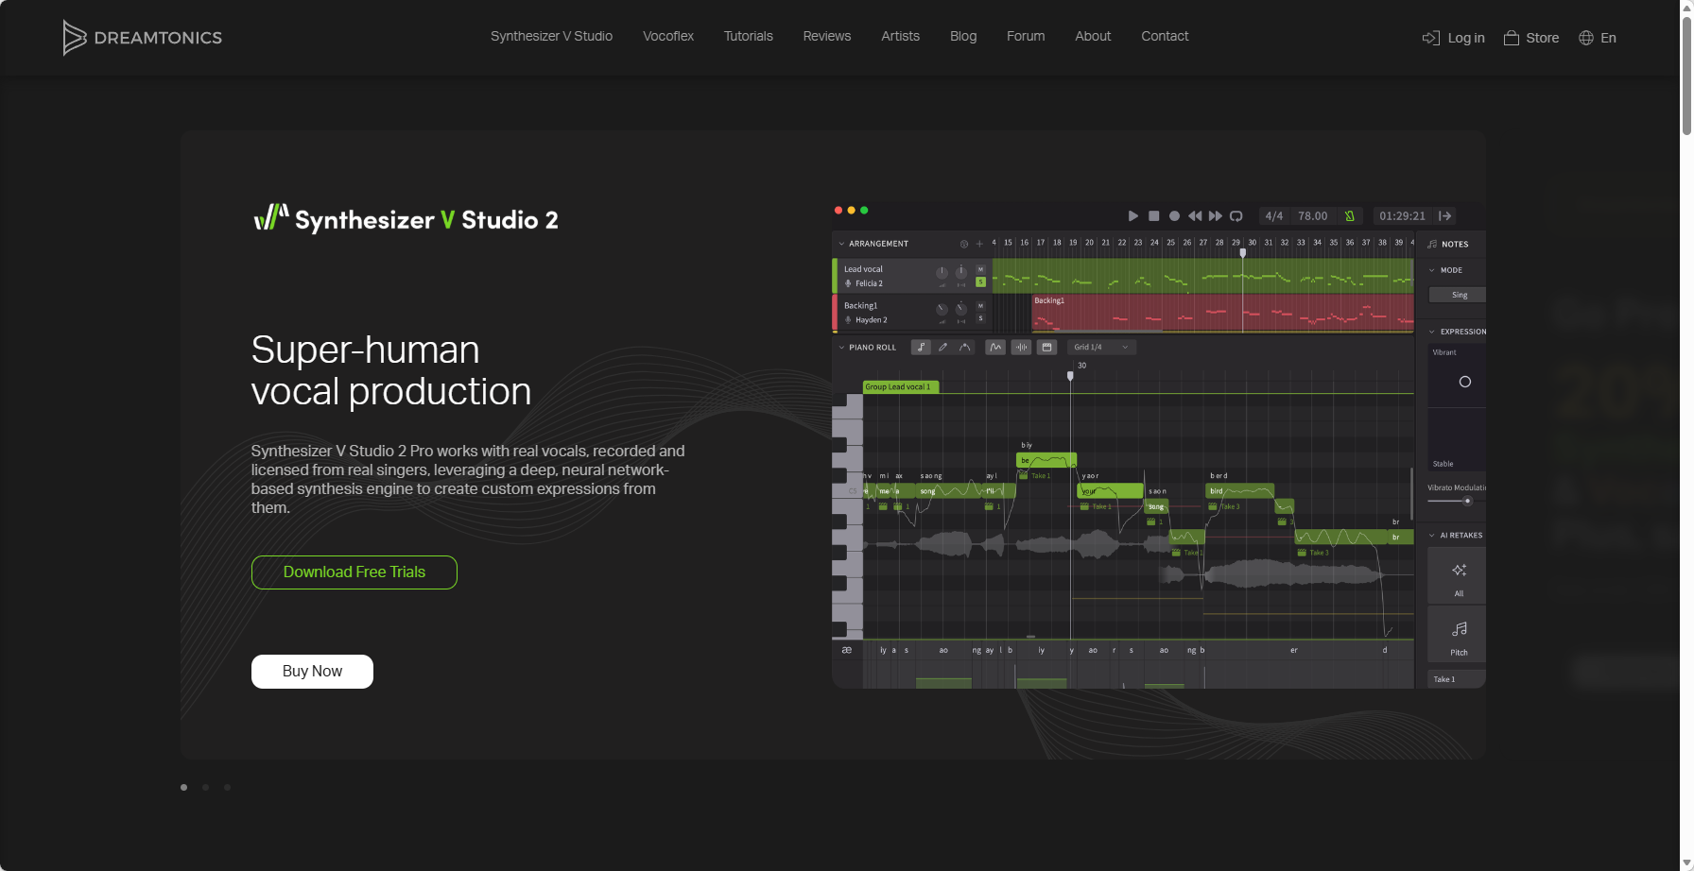
Task: Toggle waveform display icon in piano roll
Action: point(1021,348)
